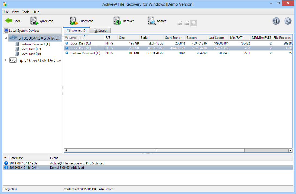Click the blue bullet beside Local Disk (C:) row
The height and width of the screenshot is (194, 296).
[67, 43]
